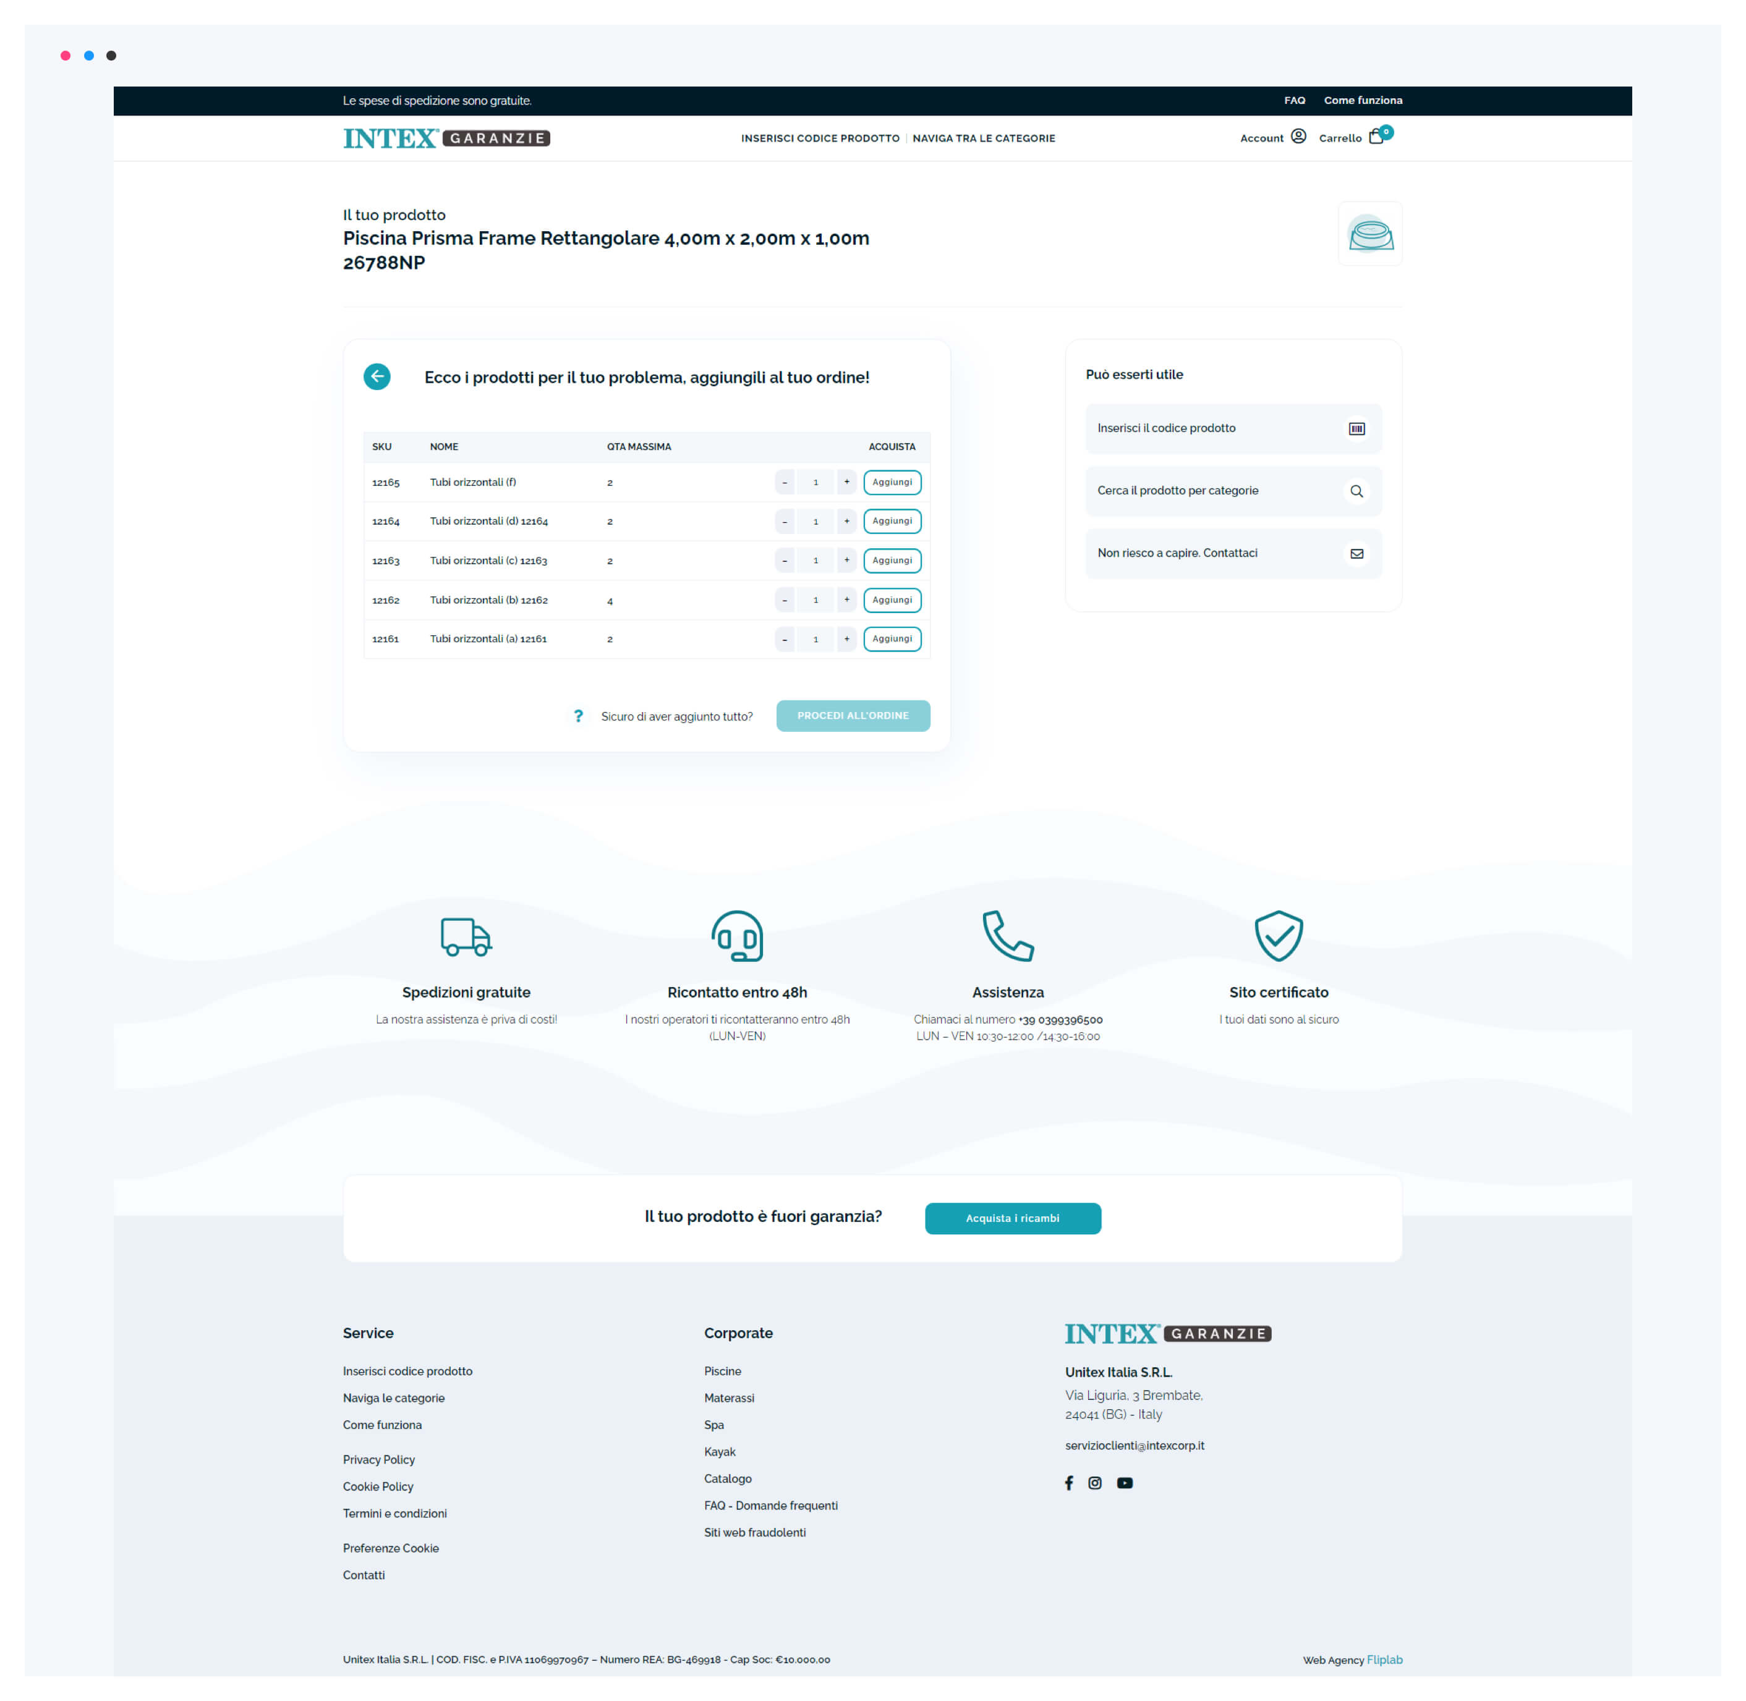This screenshot has height=1701, width=1746.
Task: Decrease quantity for SKU 12161
Action: [785, 640]
